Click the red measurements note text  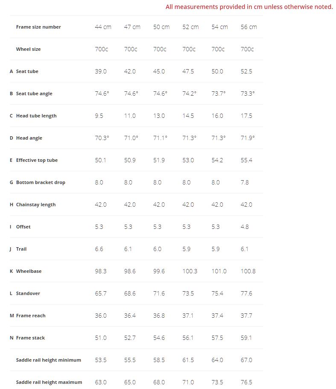click(249, 7)
